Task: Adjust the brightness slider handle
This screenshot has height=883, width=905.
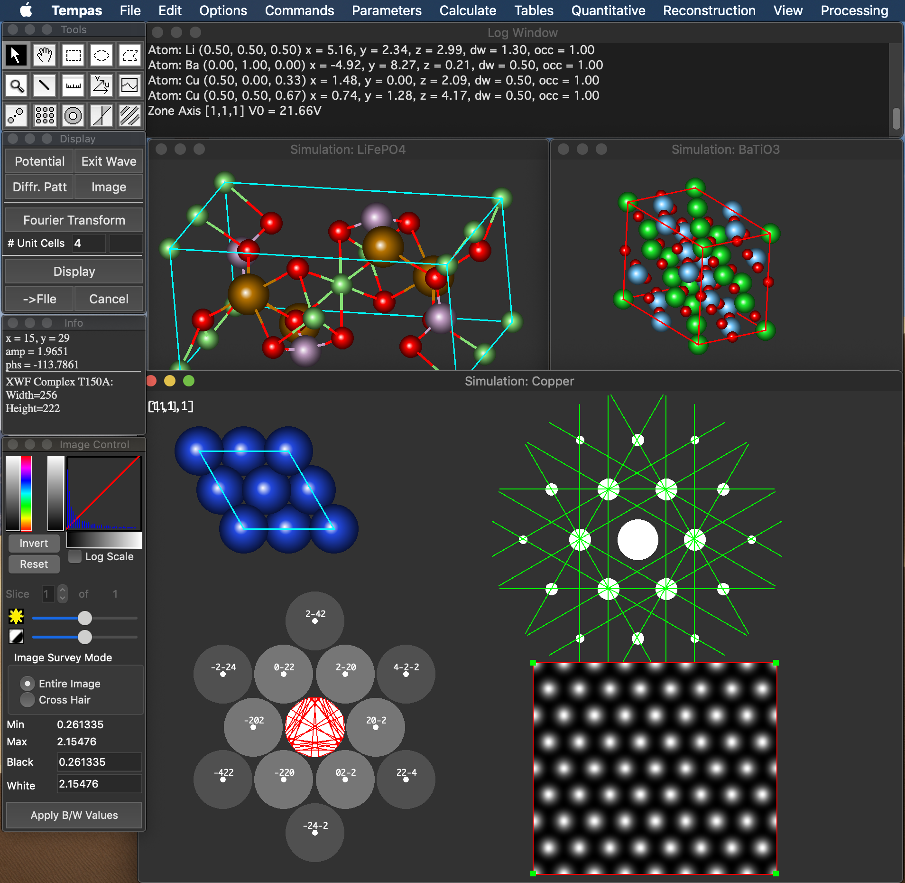Action: tap(85, 618)
